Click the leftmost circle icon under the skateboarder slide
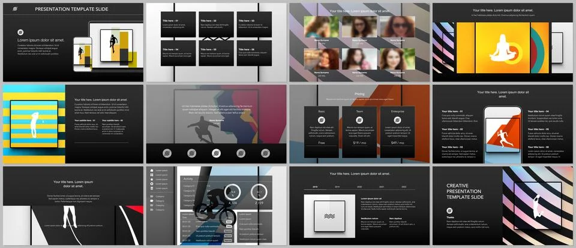 (167, 153)
